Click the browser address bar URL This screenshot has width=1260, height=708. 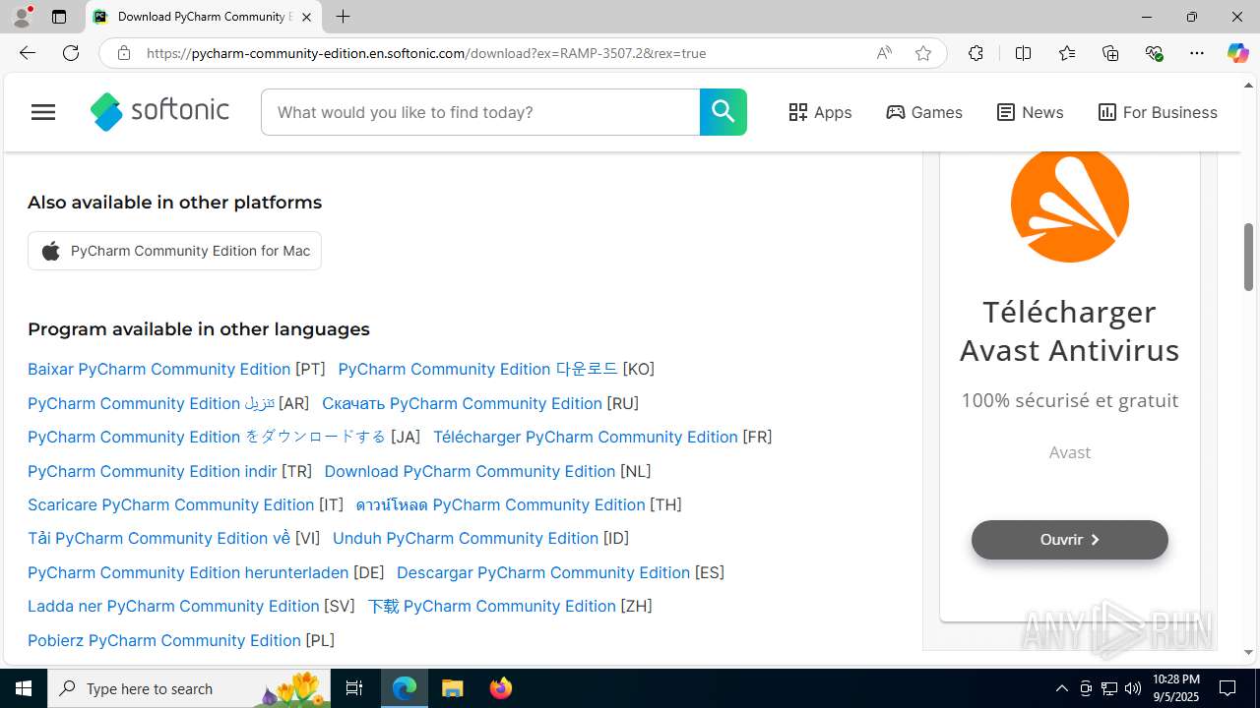[426, 53]
